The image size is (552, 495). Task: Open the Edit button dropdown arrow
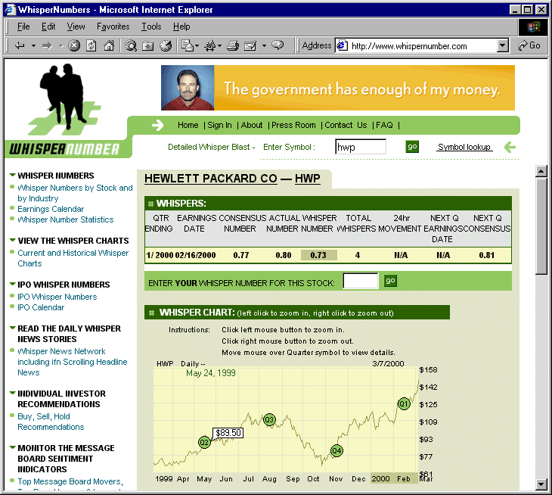point(264,45)
